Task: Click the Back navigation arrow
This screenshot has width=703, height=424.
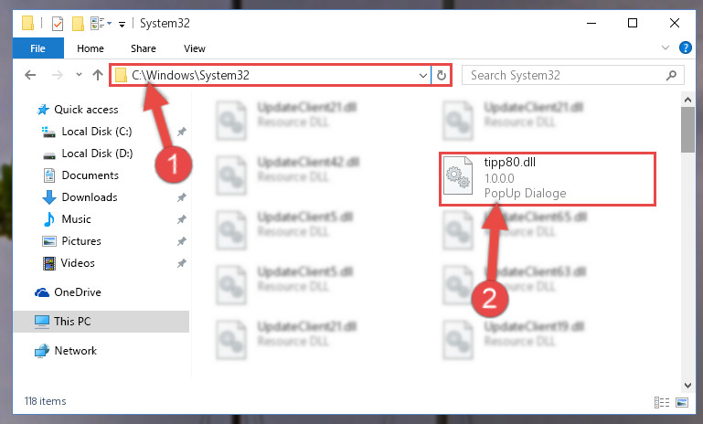Action: tap(30, 75)
